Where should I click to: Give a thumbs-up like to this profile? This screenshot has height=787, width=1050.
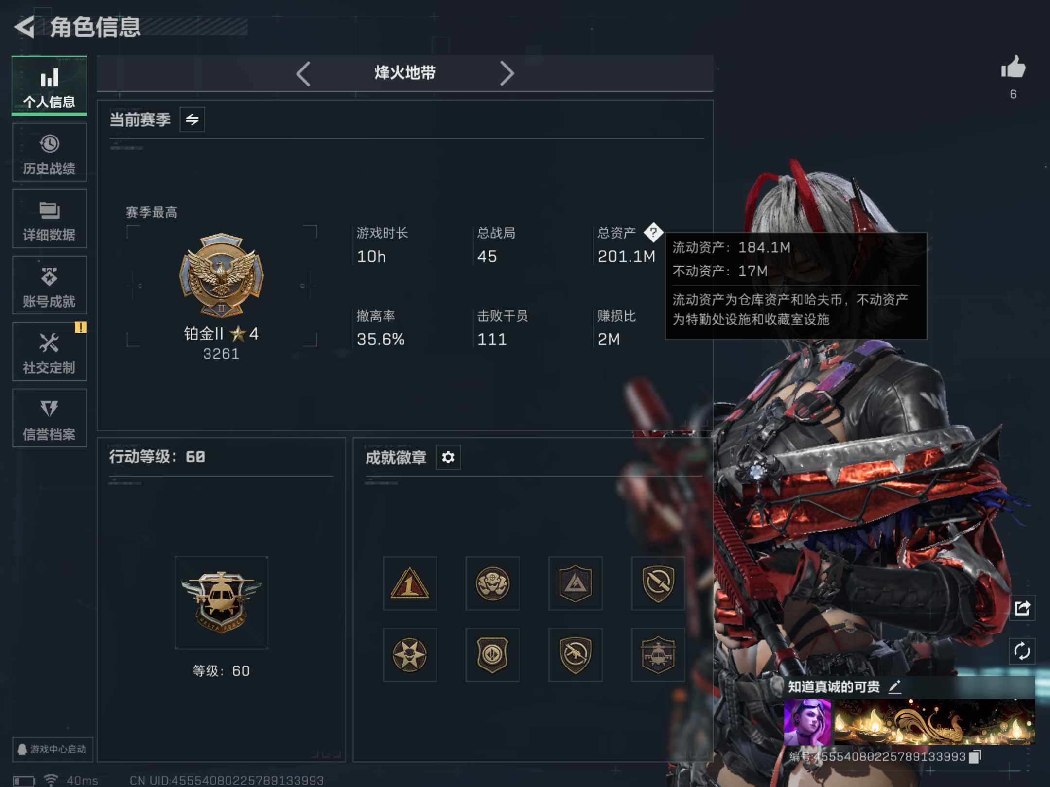[x=1013, y=68]
